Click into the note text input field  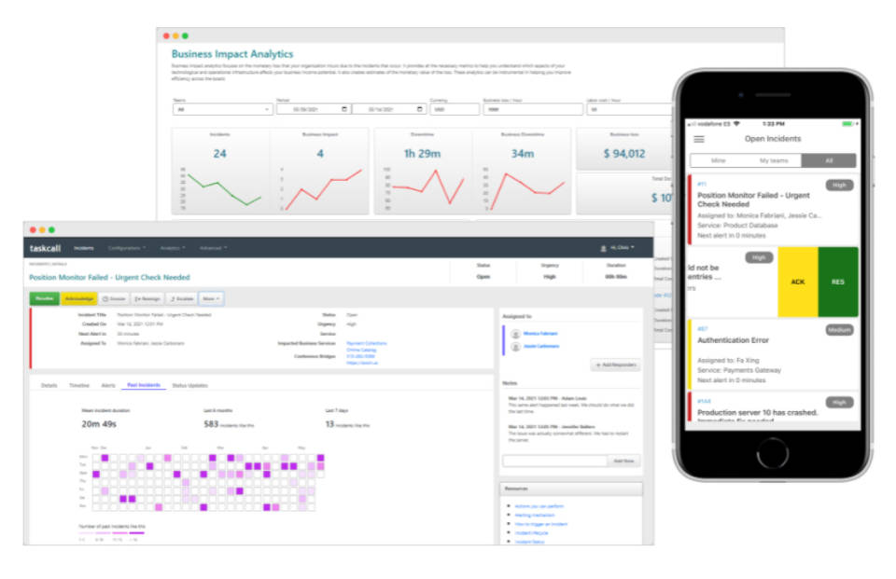[554, 461]
